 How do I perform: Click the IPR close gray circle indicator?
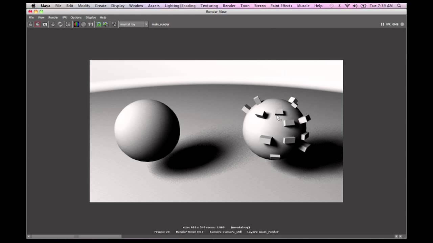click(402, 24)
